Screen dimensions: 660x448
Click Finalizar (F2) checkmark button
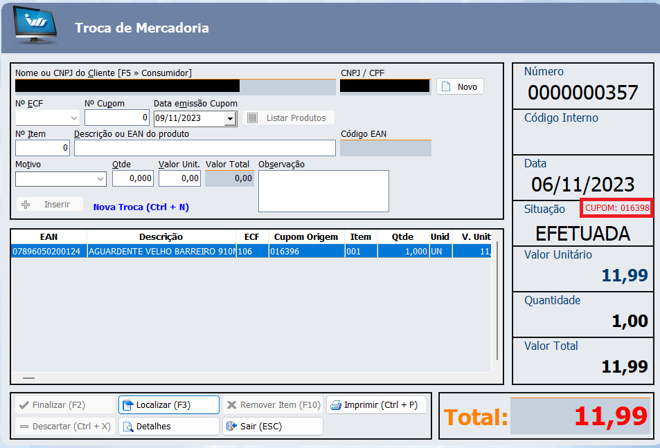64,405
